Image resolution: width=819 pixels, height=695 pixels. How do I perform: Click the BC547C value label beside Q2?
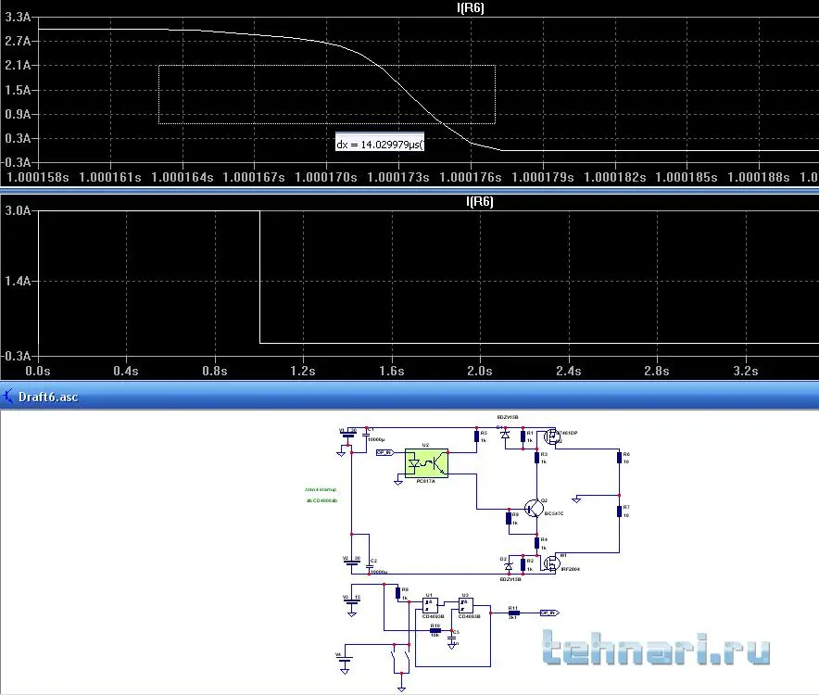click(554, 513)
